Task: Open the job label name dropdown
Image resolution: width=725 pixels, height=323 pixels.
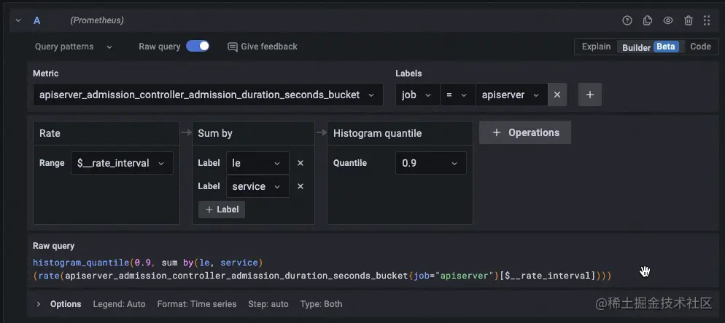Action: (x=417, y=95)
